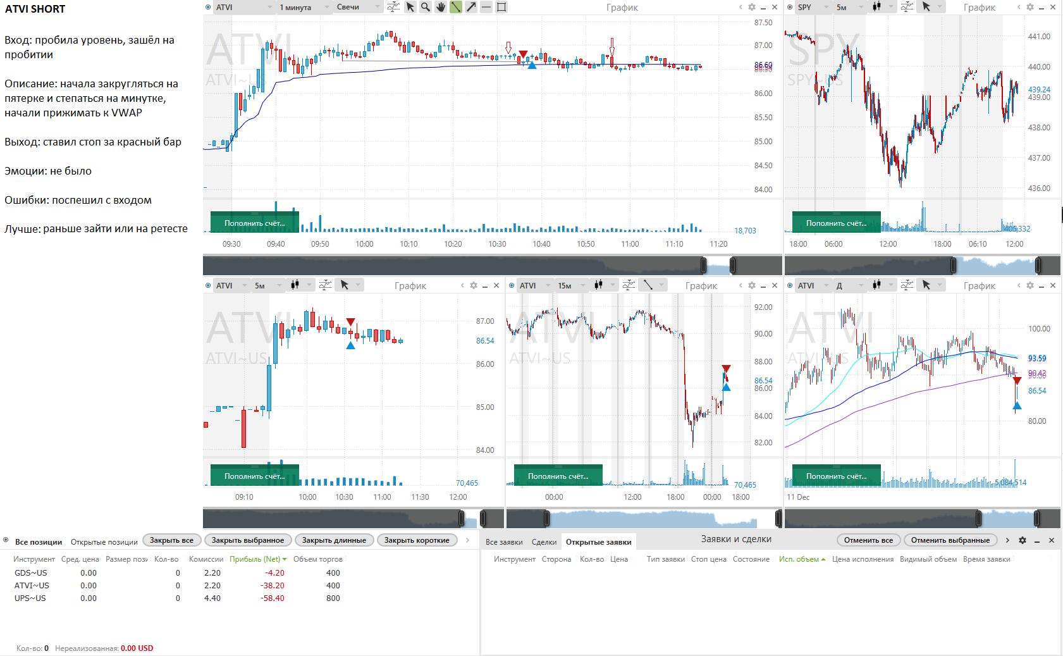Select the horizontal line tool in the 1-minute chart
Screen dimensions: 1063x656
pyautogui.click(x=486, y=7)
